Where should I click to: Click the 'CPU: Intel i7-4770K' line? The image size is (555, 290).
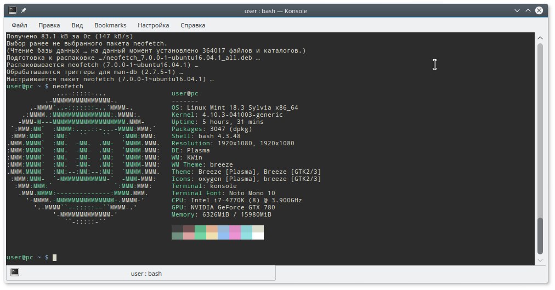237,200
